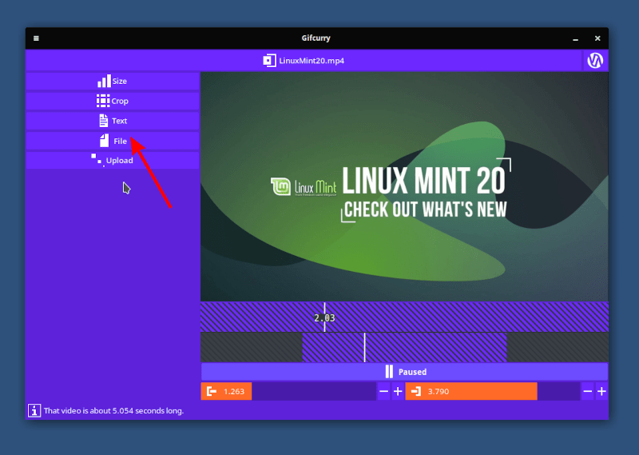Click the document Text icon

pos(104,121)
